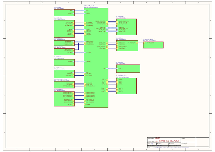This screenshot has width=215, height=152.
Task: Click CAN_RXD port on CAN block
Action: pyautogui.click(x=70, y=83)
